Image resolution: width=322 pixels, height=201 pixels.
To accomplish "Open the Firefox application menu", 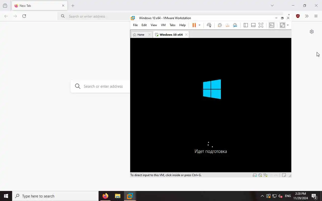I will [x=316, y=16].
